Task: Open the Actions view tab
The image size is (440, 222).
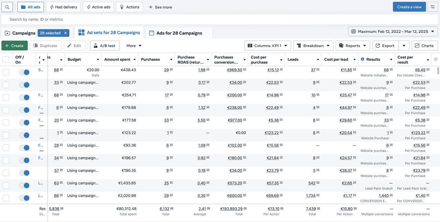Action: tap(130, 7)
